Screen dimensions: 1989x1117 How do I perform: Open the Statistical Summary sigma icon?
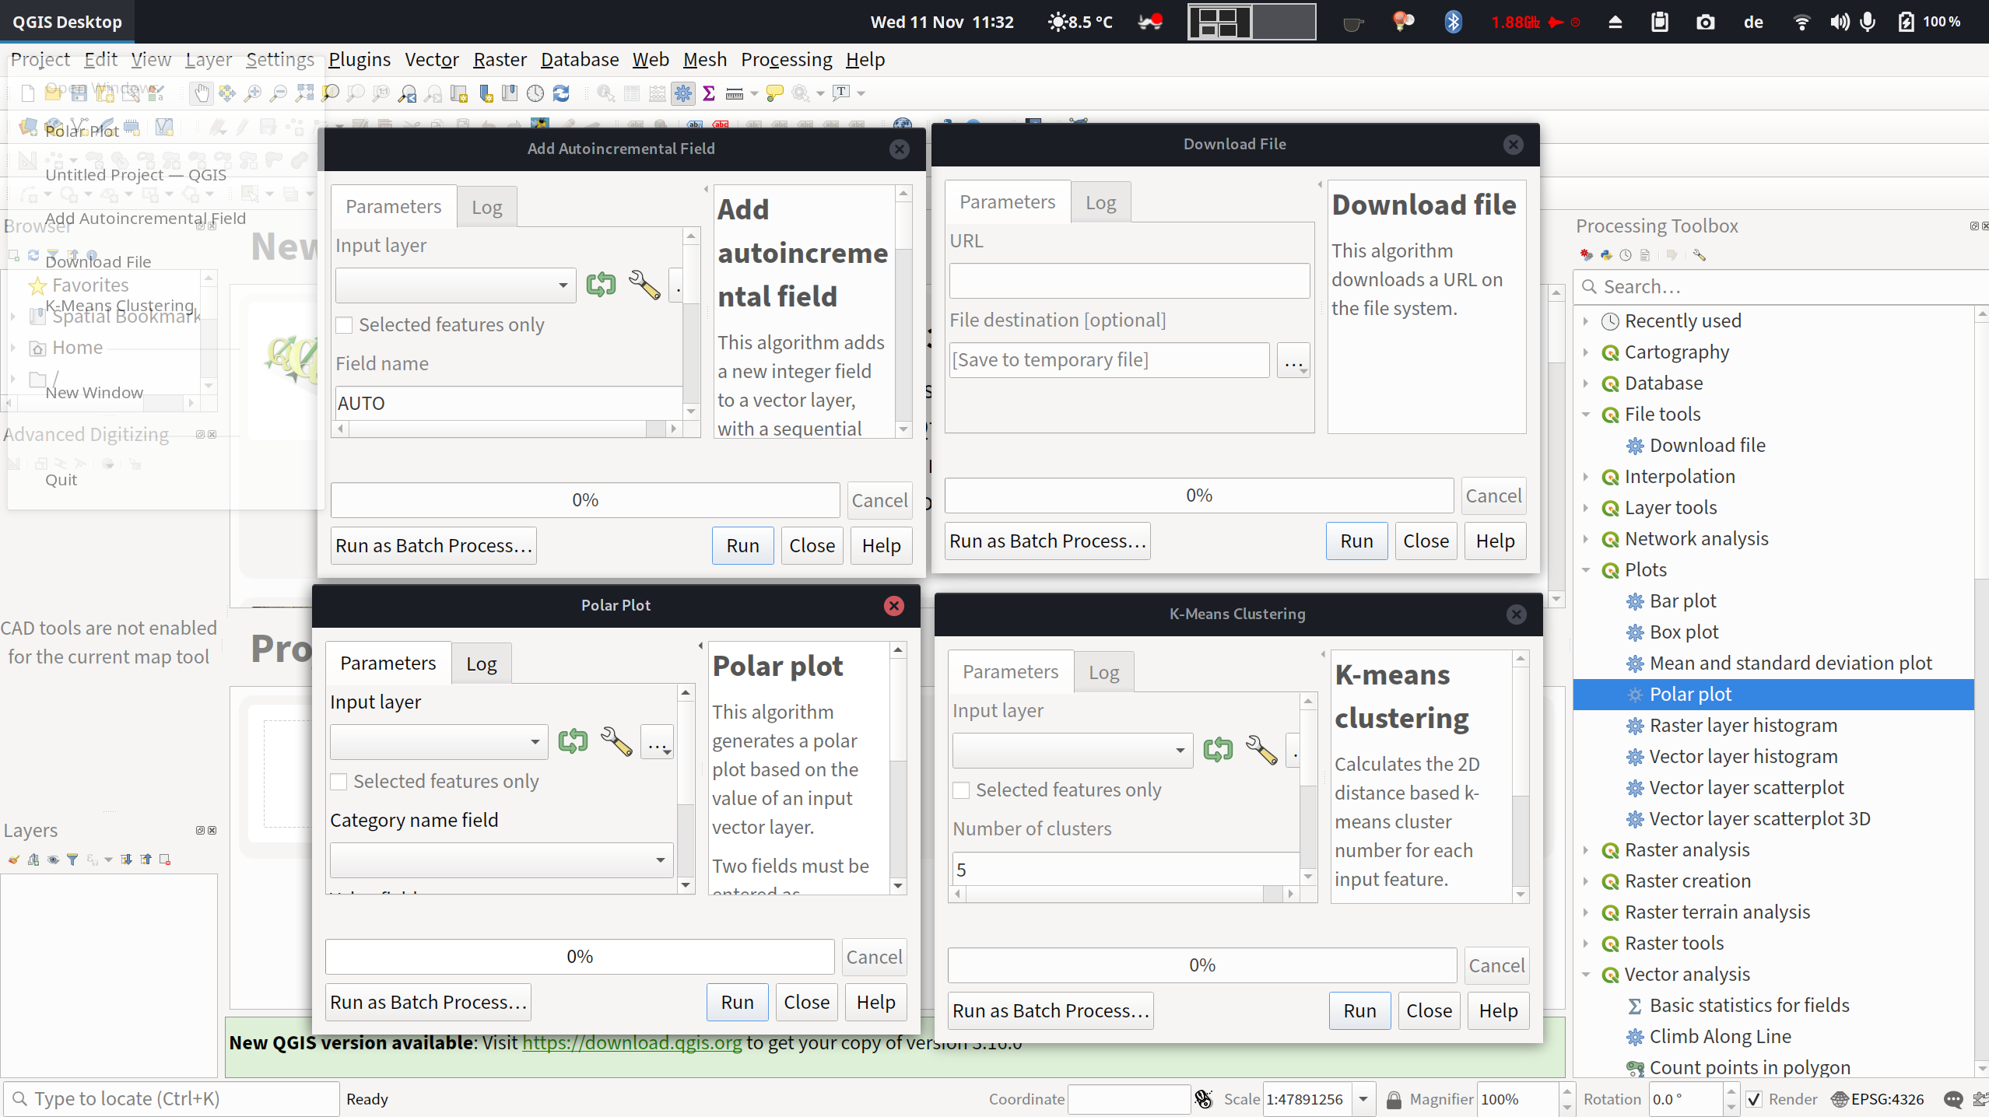coord(709,93)
